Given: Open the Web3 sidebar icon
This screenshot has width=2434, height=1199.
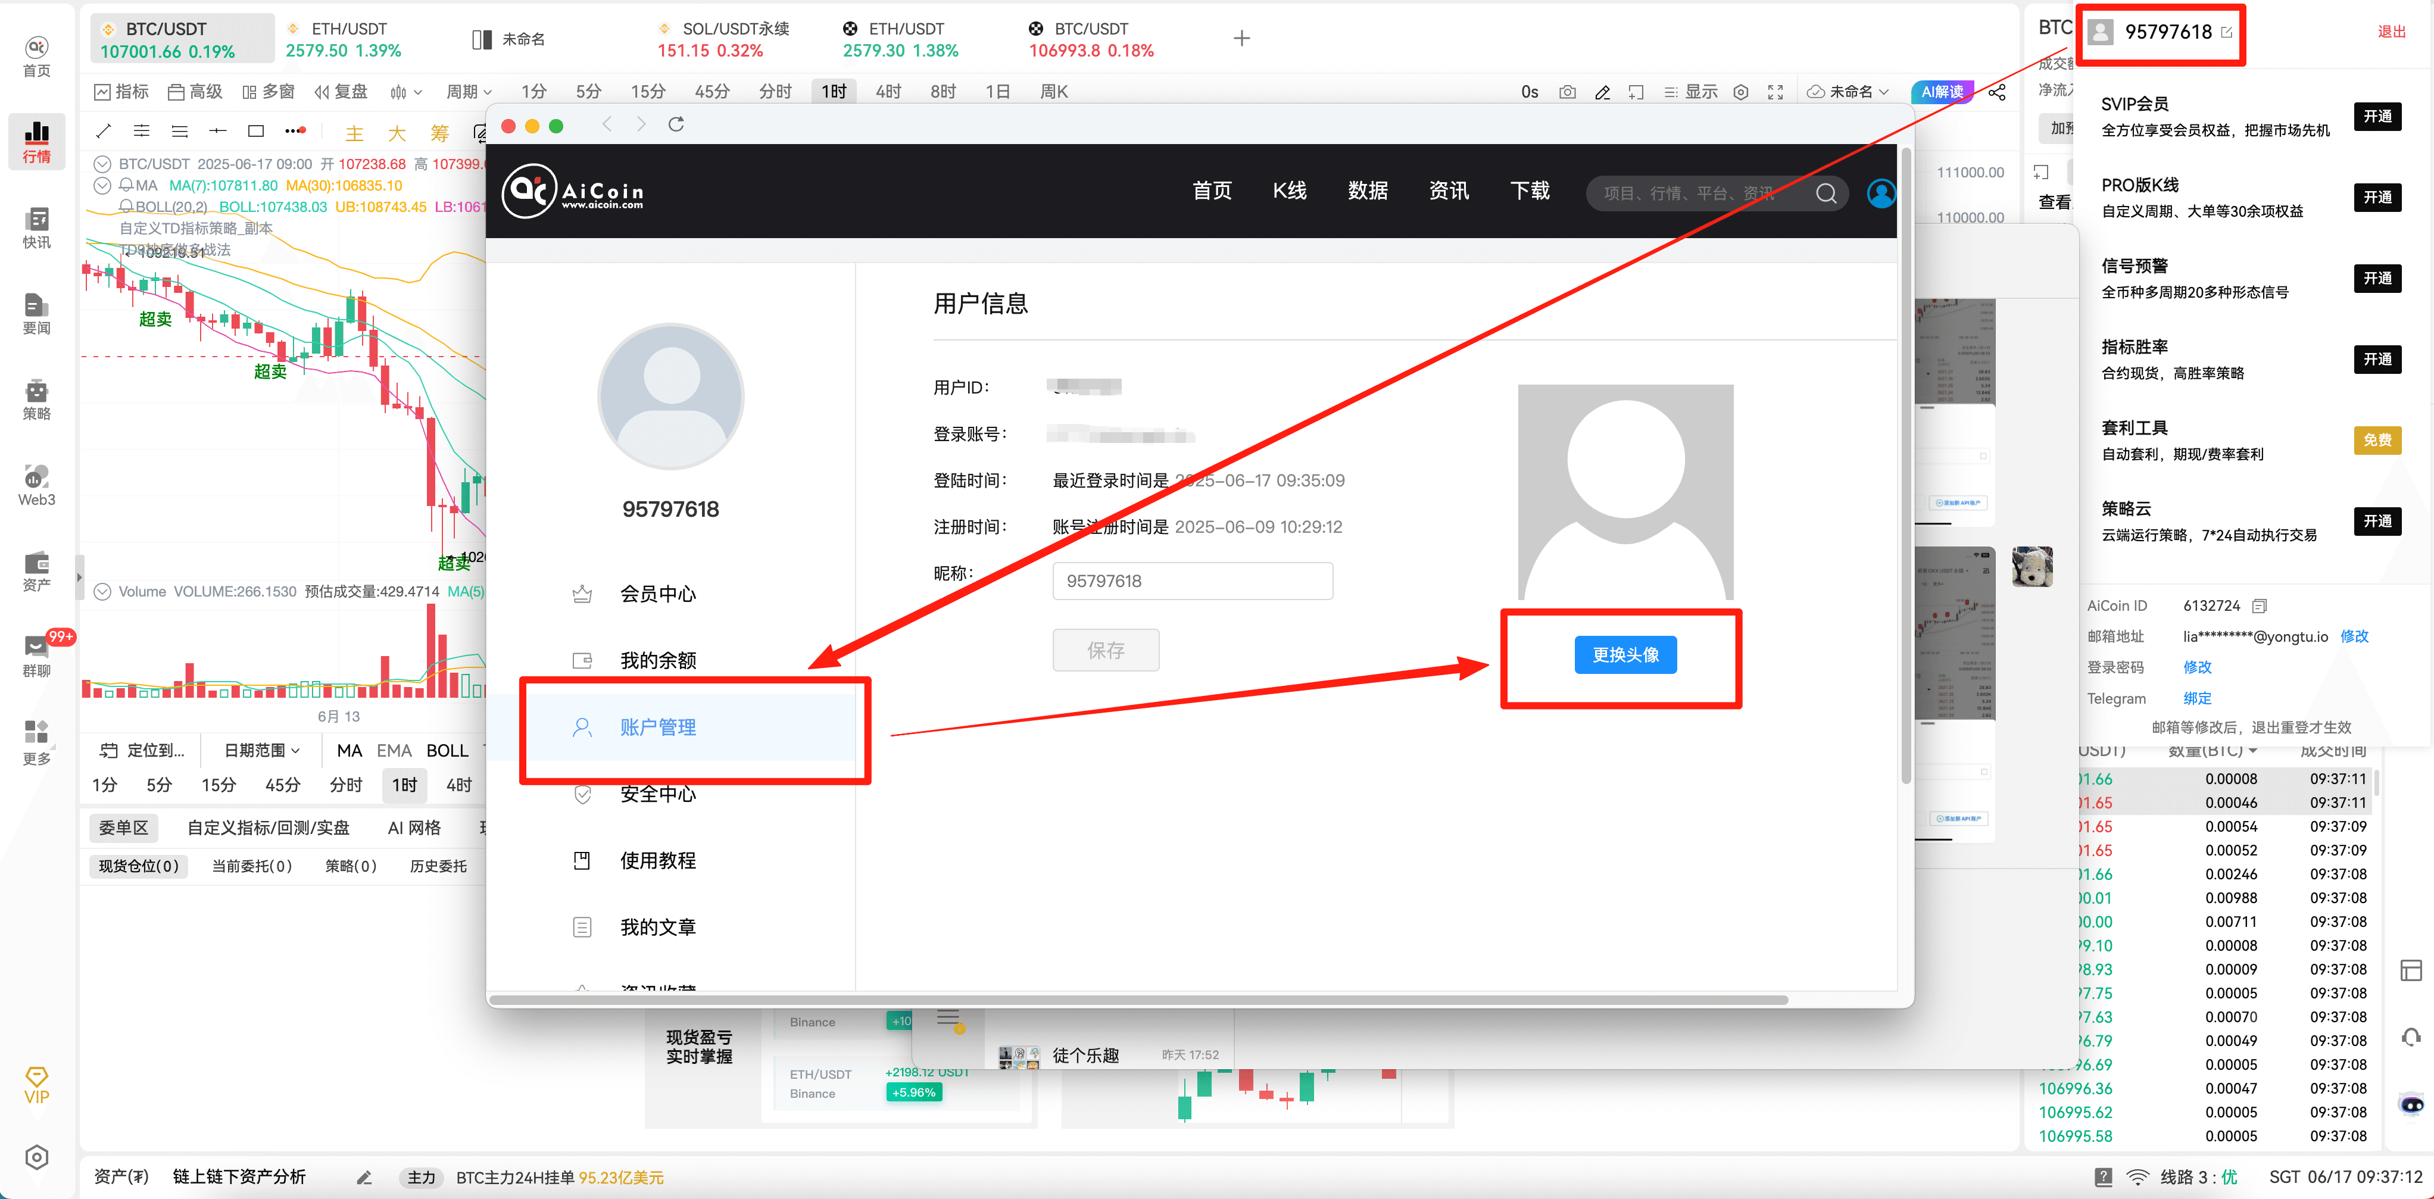Looking at the screenshot, I should pyautogui.click(x=36, y=486).
